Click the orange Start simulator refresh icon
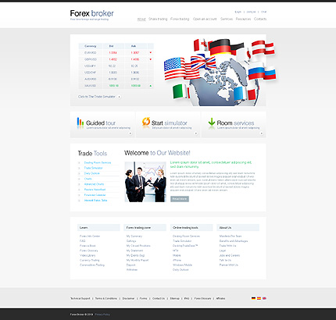Screen dimensions: 336x320 click(x=146, y=122)
